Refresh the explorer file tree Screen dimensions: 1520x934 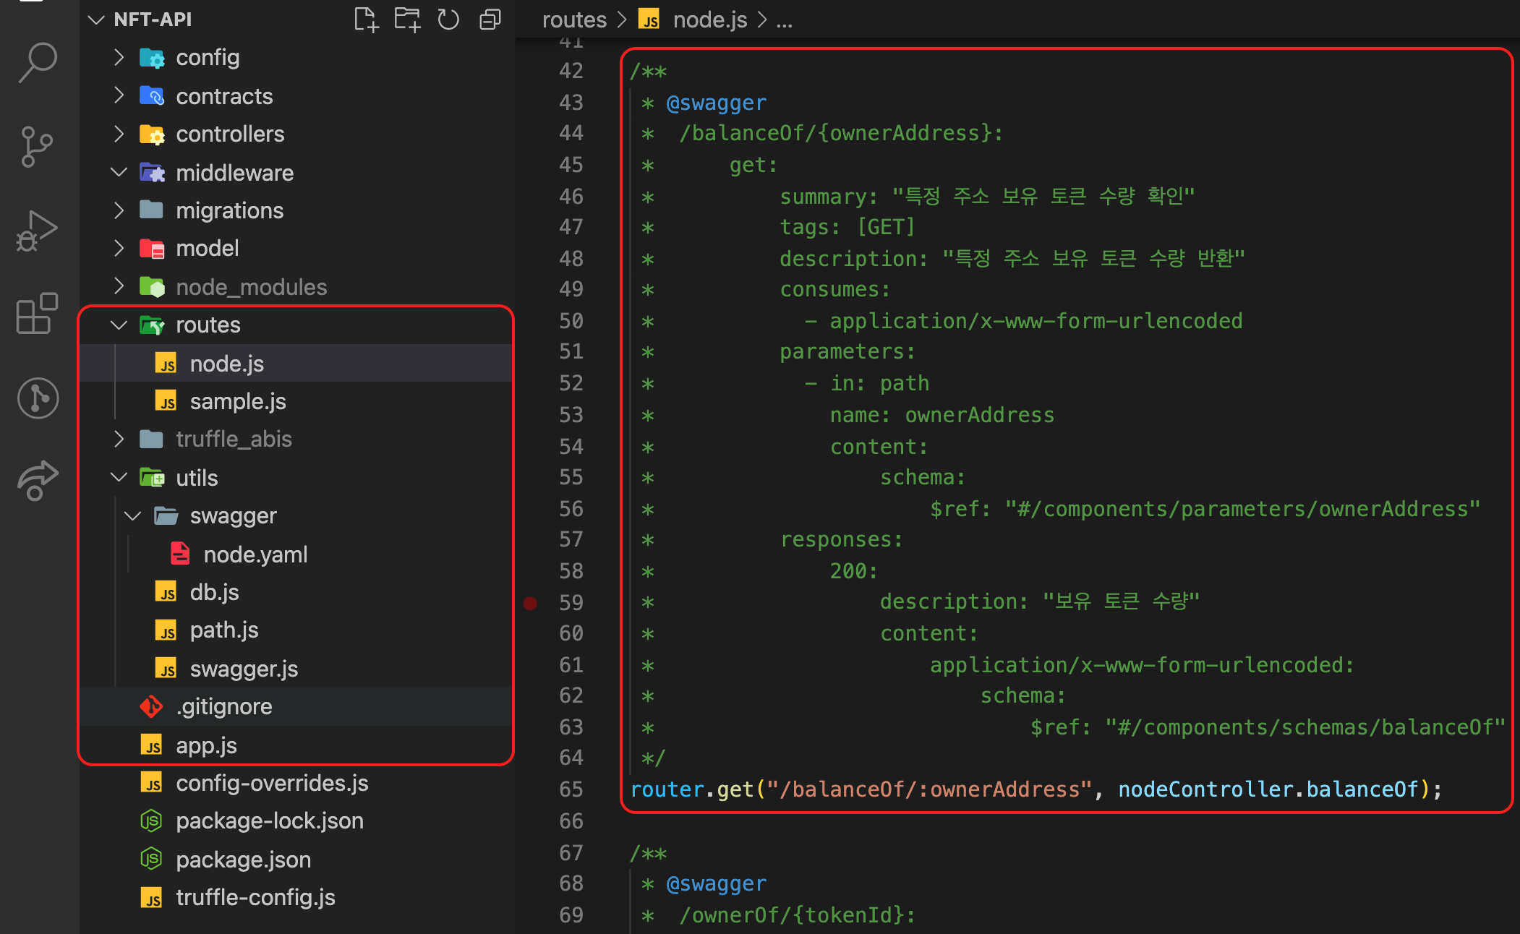(x=448, y=20)
